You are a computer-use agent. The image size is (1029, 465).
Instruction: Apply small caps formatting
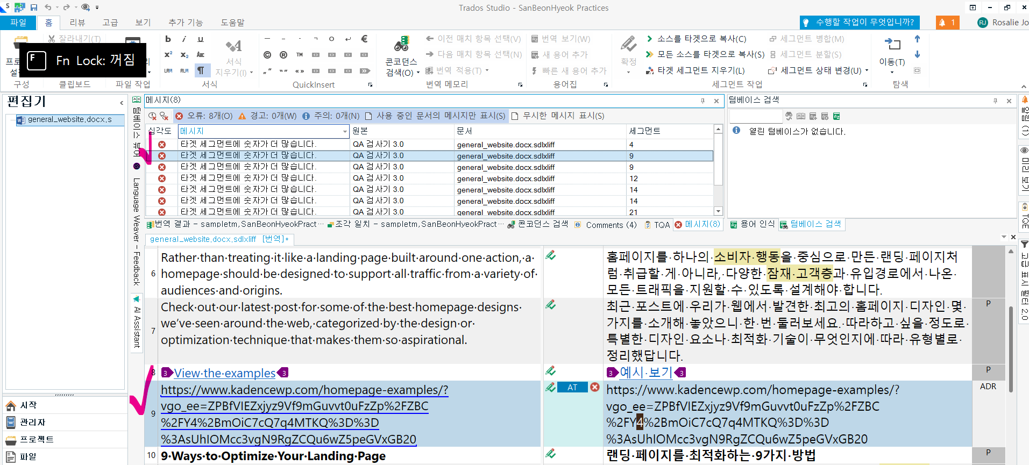click(x=201, y=55)
